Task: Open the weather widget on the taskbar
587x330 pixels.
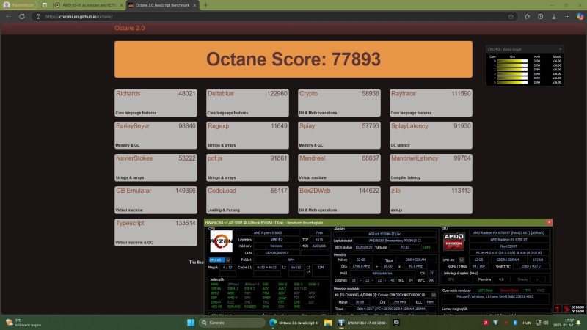Action: click(x=23, y=323)
